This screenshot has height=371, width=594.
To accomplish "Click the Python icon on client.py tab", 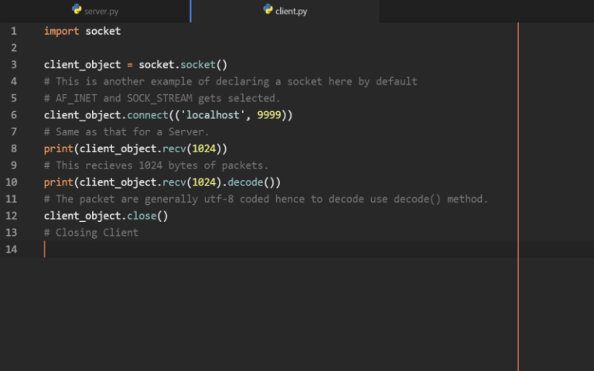I will pos(268,10).
